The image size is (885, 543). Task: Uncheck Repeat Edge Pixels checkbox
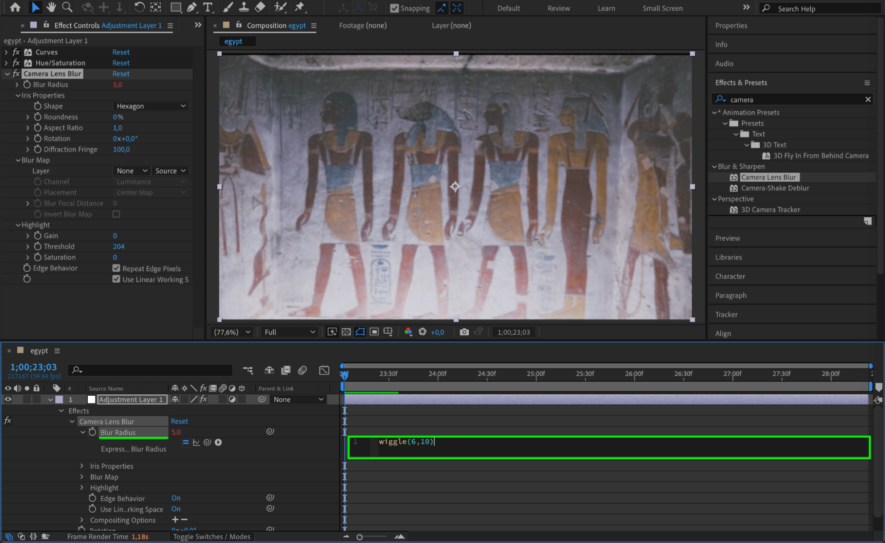point(116,268)
